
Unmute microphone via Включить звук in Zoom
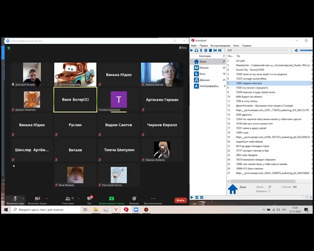15,200
